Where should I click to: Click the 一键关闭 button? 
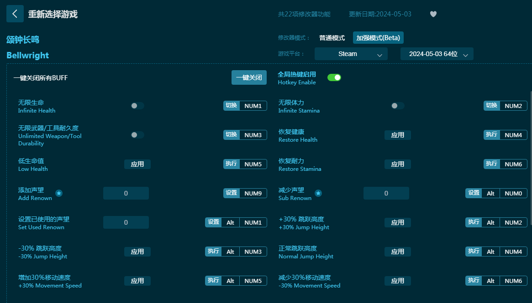(249, 77)
